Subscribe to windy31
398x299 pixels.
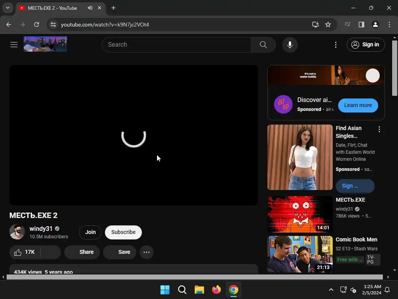[x=123, y=232]
